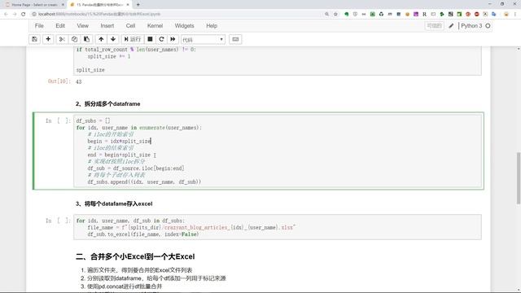Click the zoom magnifier icon in address bar
This screenshot has height=293, width=521.
pyautogui.click(x=326, y=14)
